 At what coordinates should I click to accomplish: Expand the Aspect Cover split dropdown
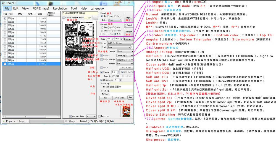[x=124, y=55]
